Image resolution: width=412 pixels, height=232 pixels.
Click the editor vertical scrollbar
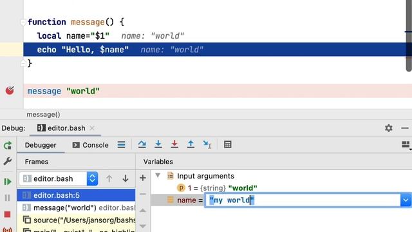pyautogui.click(x=408, y=36)
